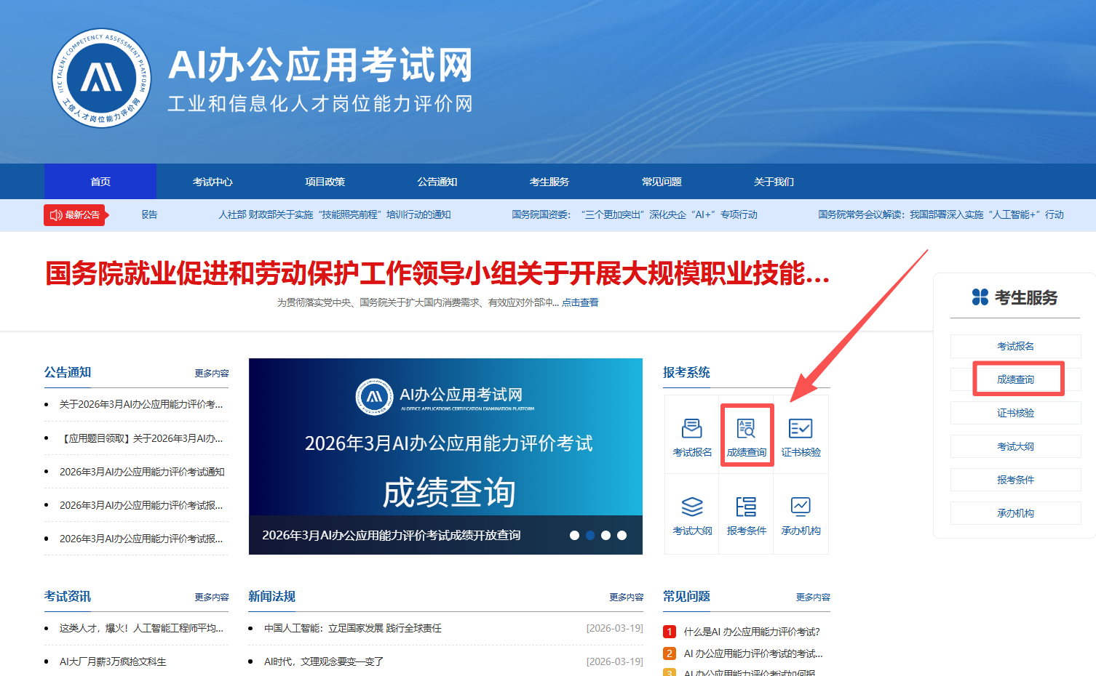Open the 公告通知 navigation menu item
The height and width of the screenshot is (676, 1096).
437,181
